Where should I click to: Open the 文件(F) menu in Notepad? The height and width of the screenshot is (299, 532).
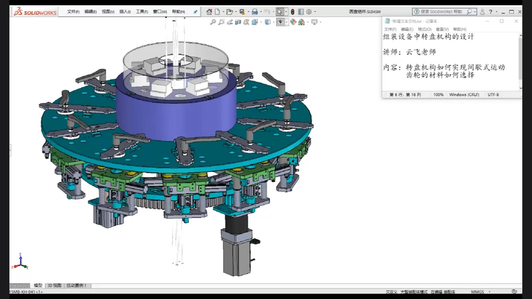390,29
